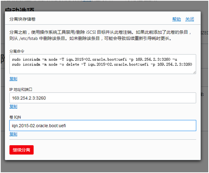
Task: Click the IP address field 169.254.2.3:3260
Action: click(103, 98)
